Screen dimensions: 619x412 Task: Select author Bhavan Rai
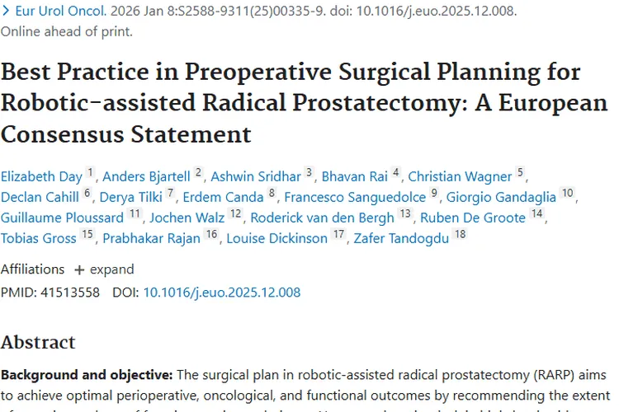[354, 176]
